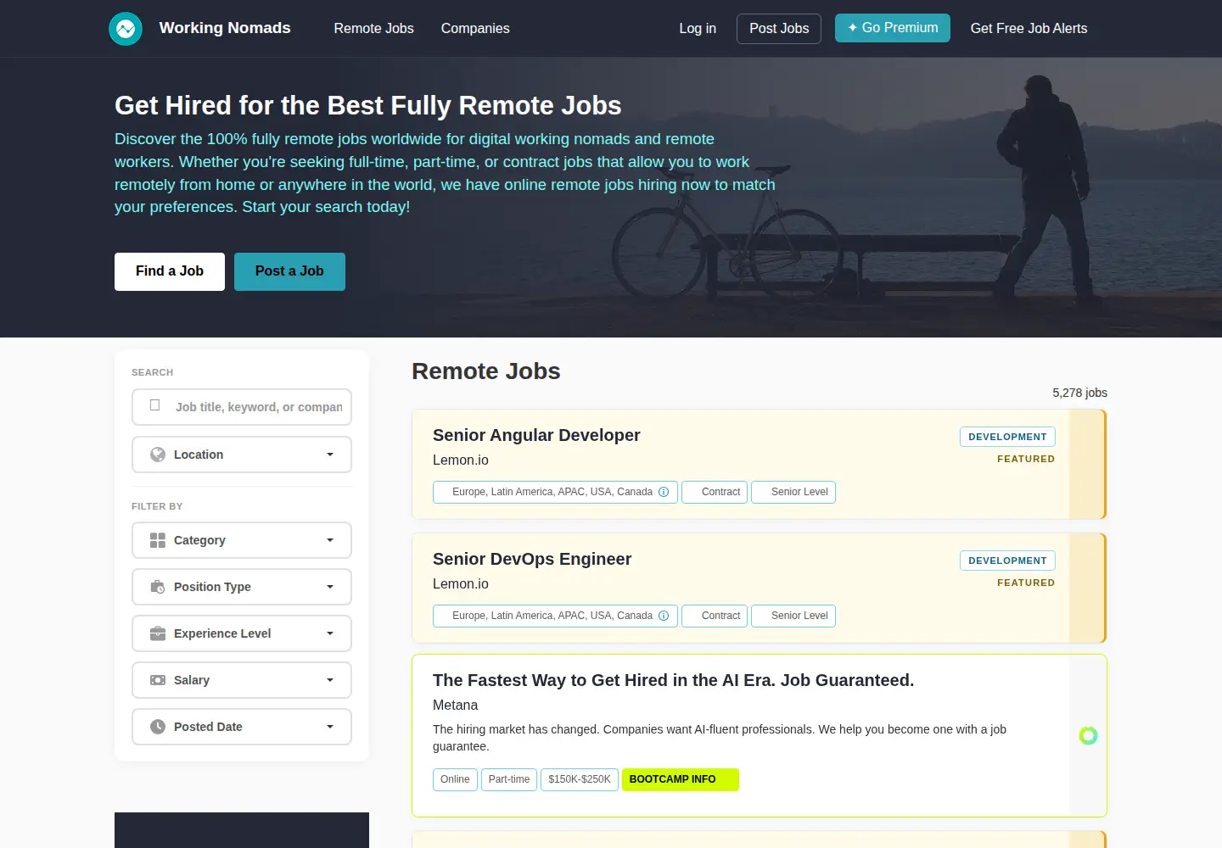Click Lemon.io under Senior Angular Developer
1222x848 pixels.
(x=461, y=460)
